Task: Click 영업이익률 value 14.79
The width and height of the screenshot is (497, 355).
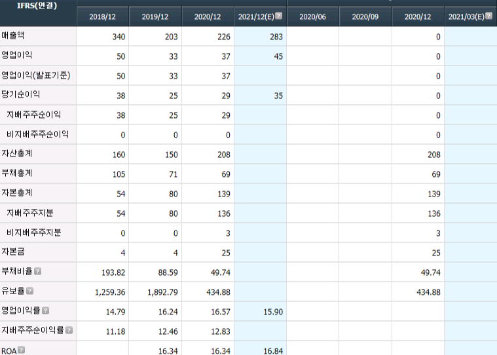Action: tap(115, 312)
